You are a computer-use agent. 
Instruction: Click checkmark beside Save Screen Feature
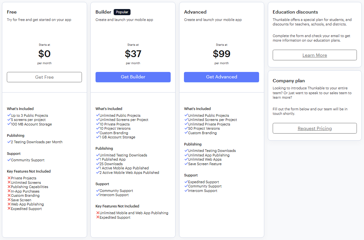[186, 164]
